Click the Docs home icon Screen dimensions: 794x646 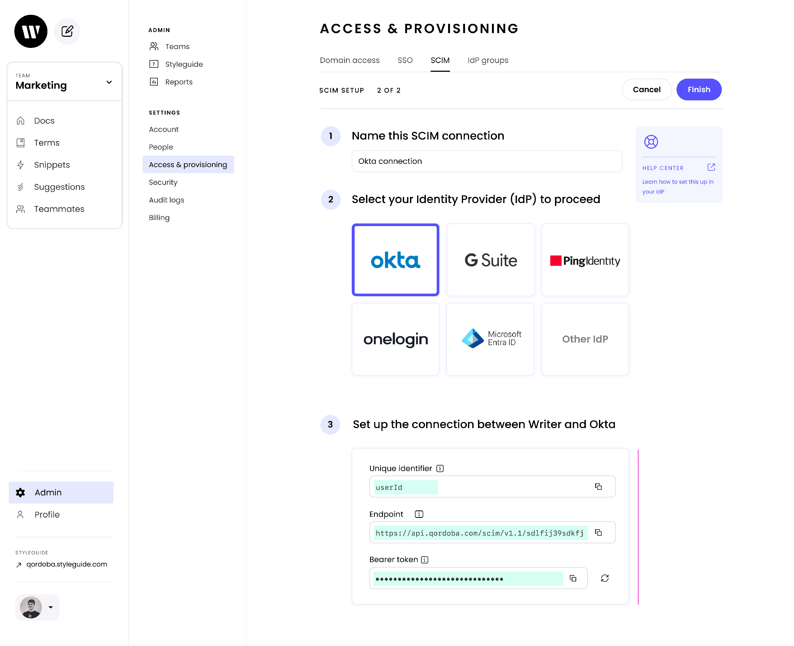[21, 120]
